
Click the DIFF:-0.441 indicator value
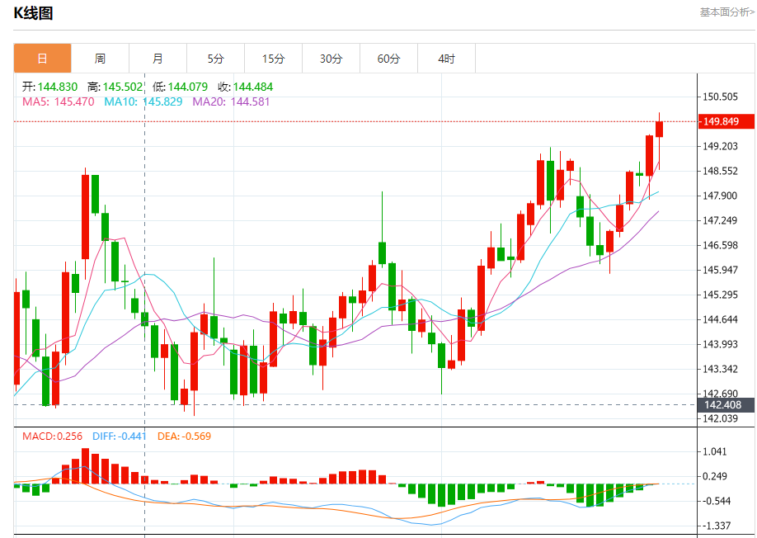point(120,437)
